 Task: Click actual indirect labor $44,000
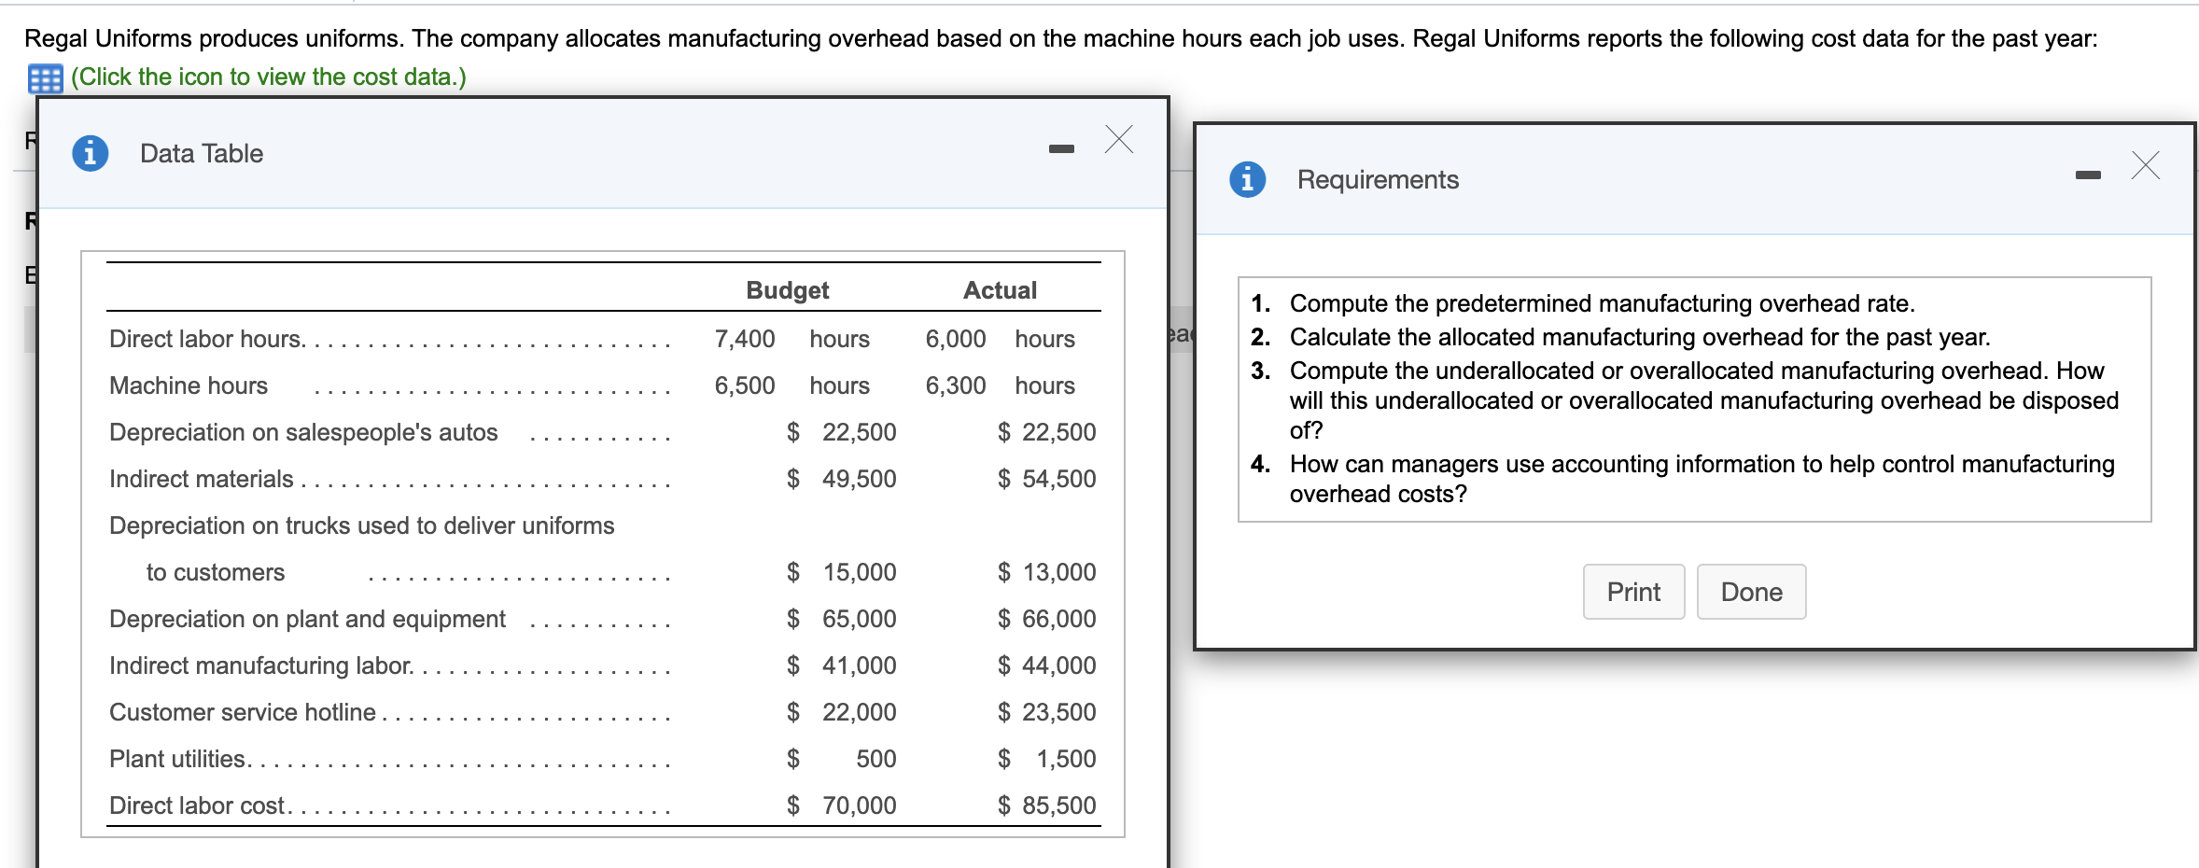click(x=1046, y=665)
